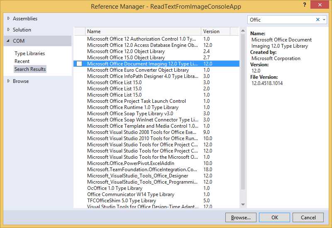The image size is (332, 228).
Task: Click the Browse... button
Action: point(241,217)
